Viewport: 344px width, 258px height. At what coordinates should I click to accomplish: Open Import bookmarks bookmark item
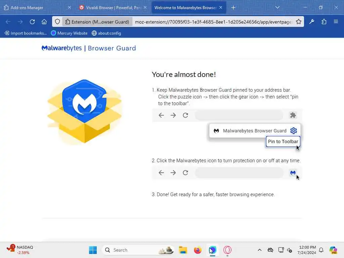(x=26, y=33)
